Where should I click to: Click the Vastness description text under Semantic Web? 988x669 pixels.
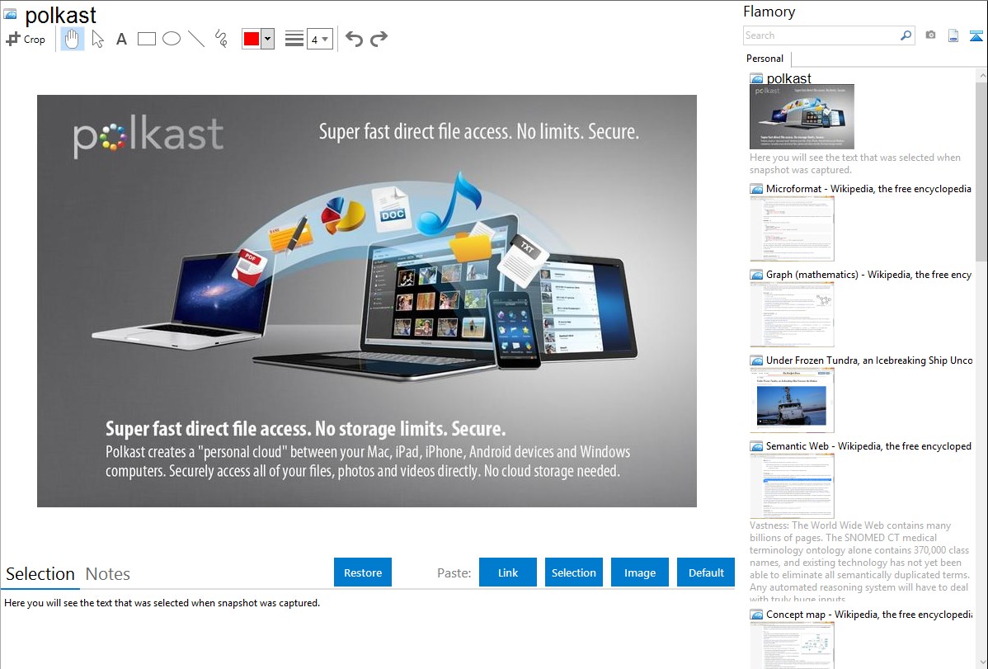(859, 562)
